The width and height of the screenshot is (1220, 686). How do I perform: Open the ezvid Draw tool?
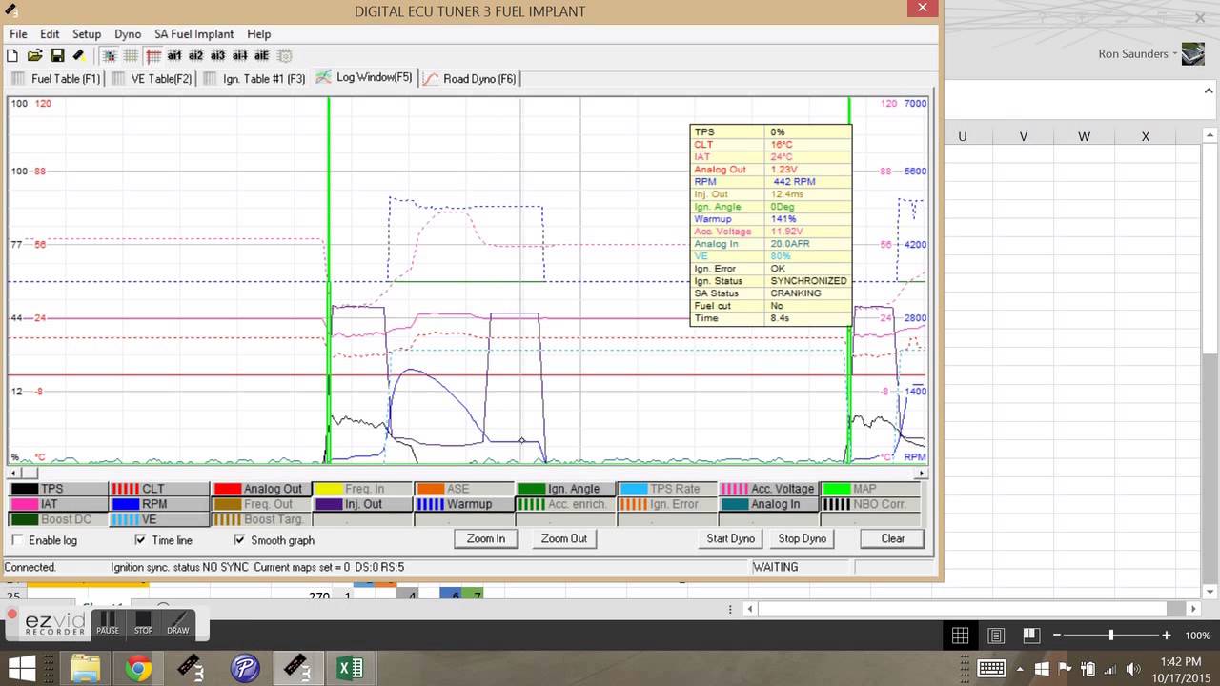[178, 623]
